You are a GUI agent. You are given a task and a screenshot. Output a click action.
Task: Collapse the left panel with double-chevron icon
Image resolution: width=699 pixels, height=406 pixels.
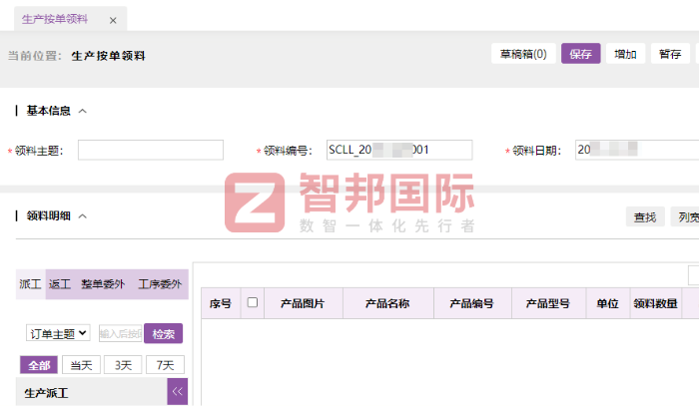click(178, 392)
